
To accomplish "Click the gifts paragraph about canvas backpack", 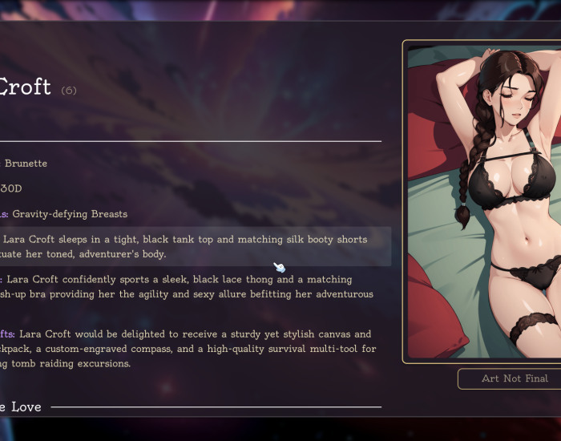I will [188, 349].
